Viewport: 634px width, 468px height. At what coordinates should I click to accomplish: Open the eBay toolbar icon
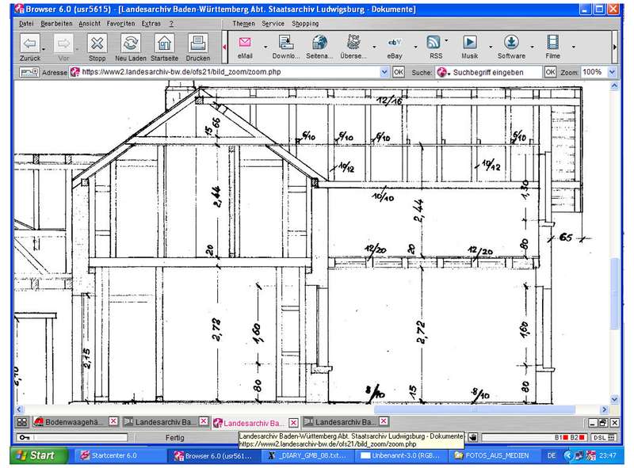tap(395, 42)
